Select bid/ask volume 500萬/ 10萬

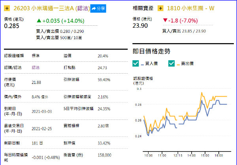71,38
